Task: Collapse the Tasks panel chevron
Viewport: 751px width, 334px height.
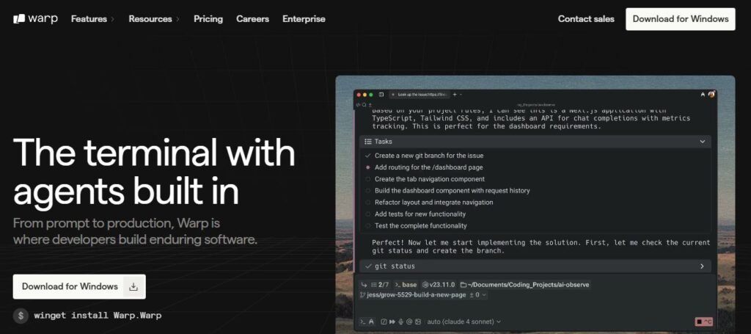Action: (702, 141)
